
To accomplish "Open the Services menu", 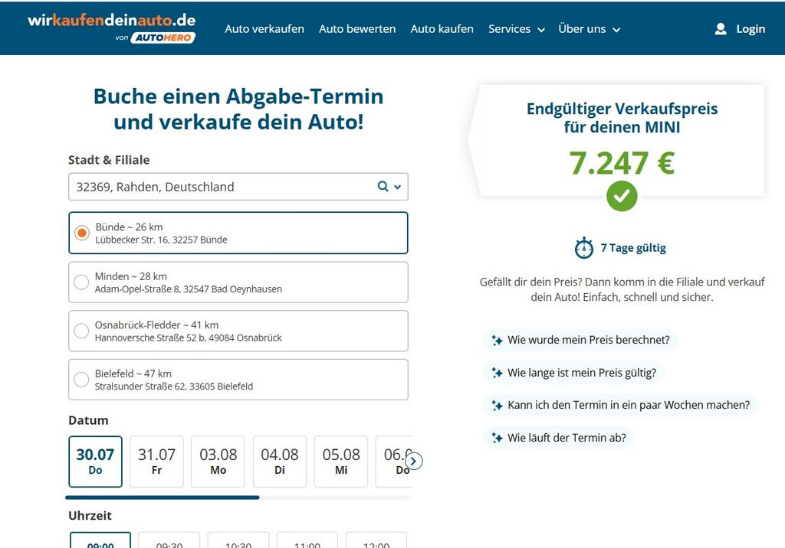I will coord(517,29).
